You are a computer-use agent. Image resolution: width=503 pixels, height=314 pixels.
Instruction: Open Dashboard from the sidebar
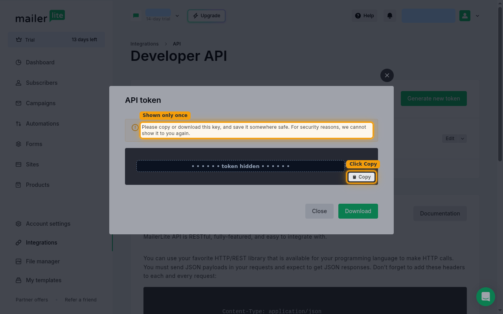[40, 62]
